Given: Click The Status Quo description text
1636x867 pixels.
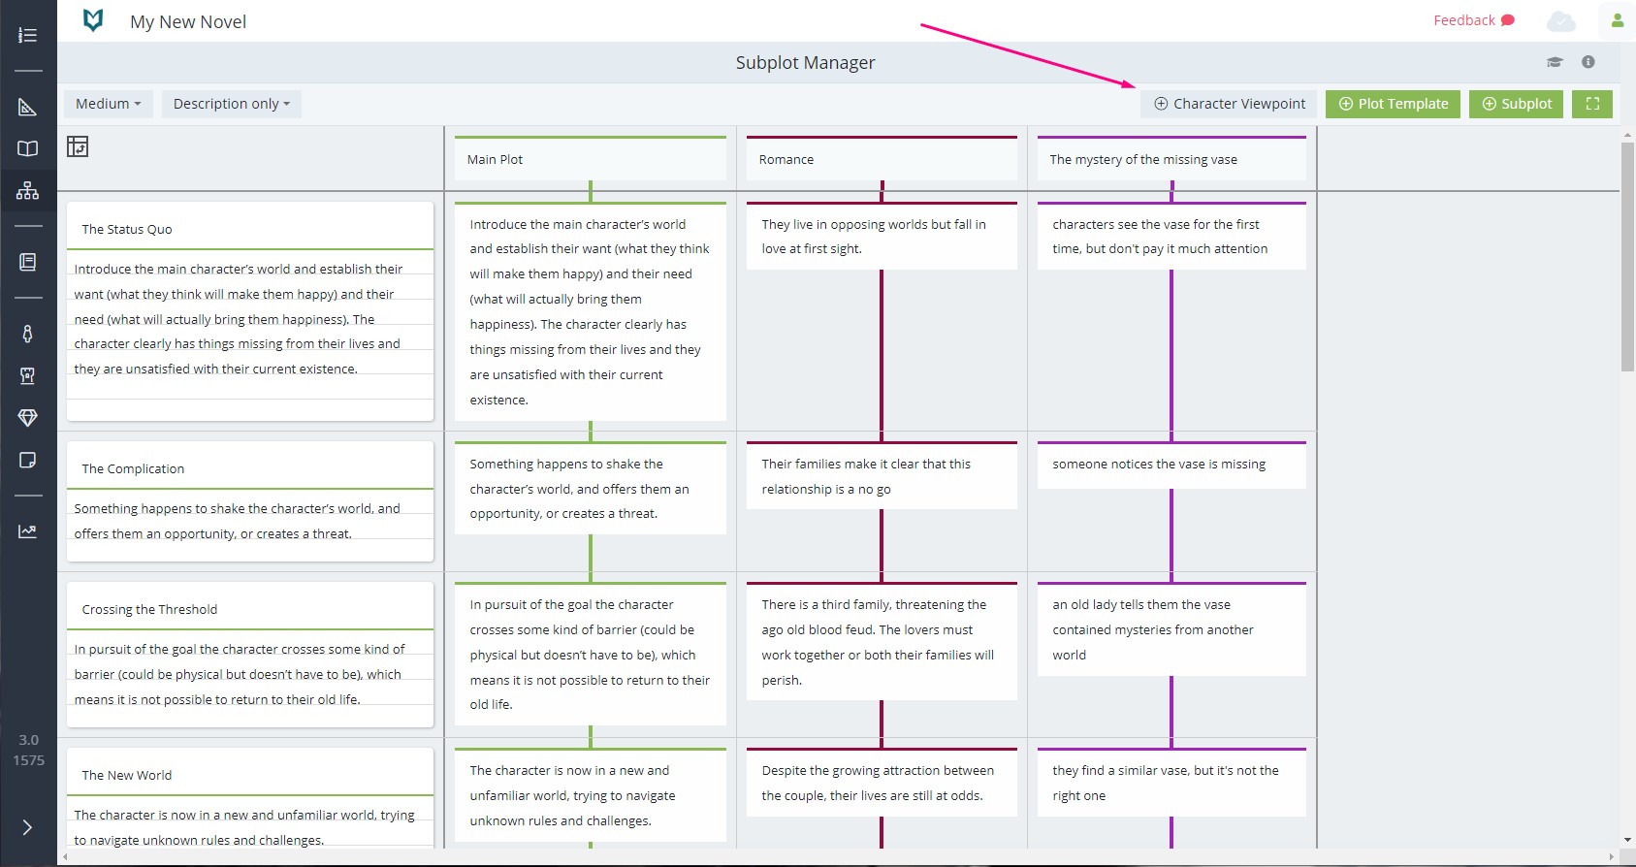Looking at the screenshot, I should pos(239,319).
